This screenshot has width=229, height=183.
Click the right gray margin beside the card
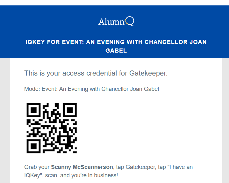coord(225,121)
